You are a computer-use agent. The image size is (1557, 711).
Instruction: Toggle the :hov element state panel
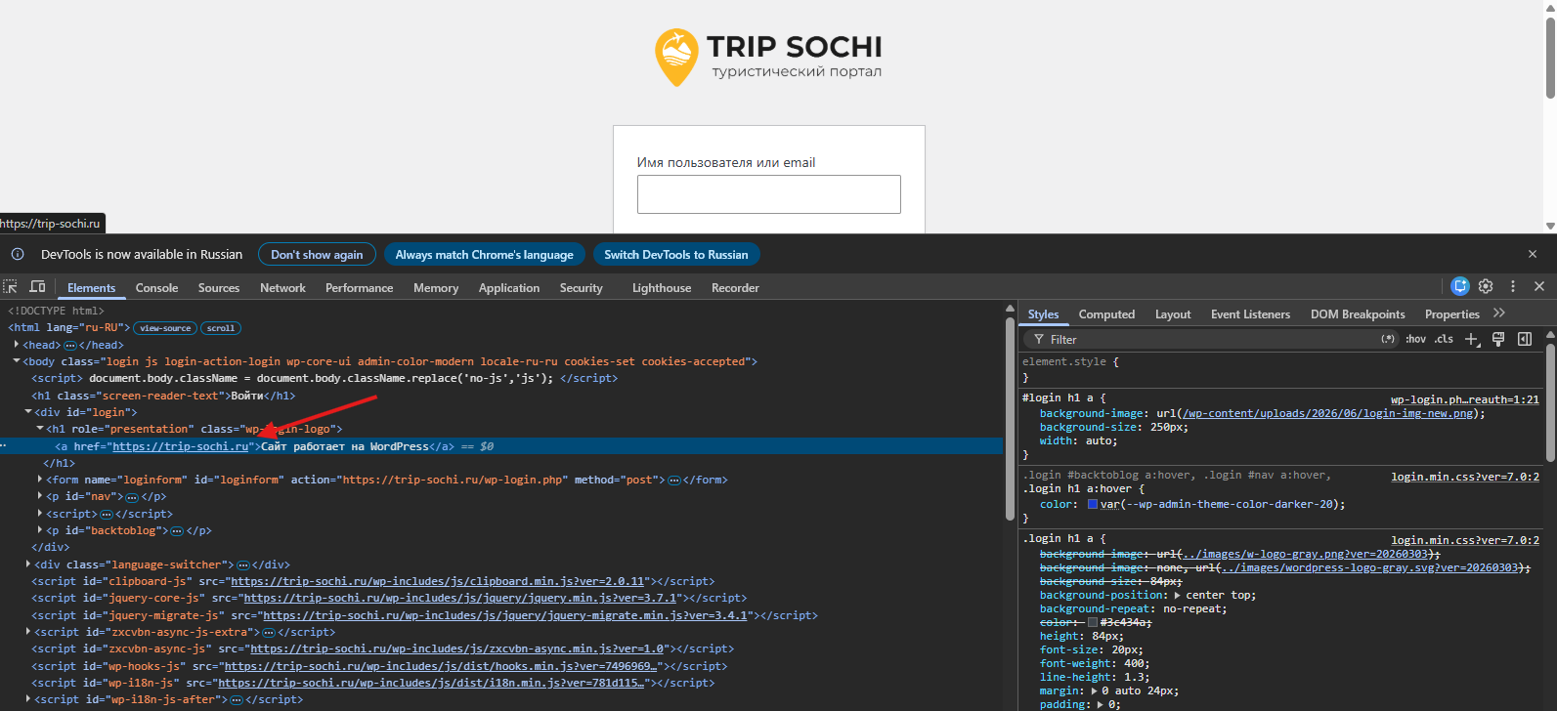[1415, 339]
